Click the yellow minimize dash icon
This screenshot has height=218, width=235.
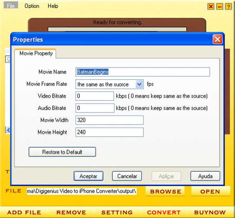pyautogui.click(x=219, y=7)
